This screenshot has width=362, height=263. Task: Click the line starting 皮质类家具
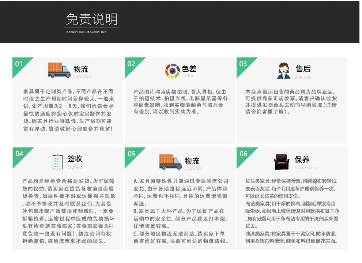tap(291, 181)
